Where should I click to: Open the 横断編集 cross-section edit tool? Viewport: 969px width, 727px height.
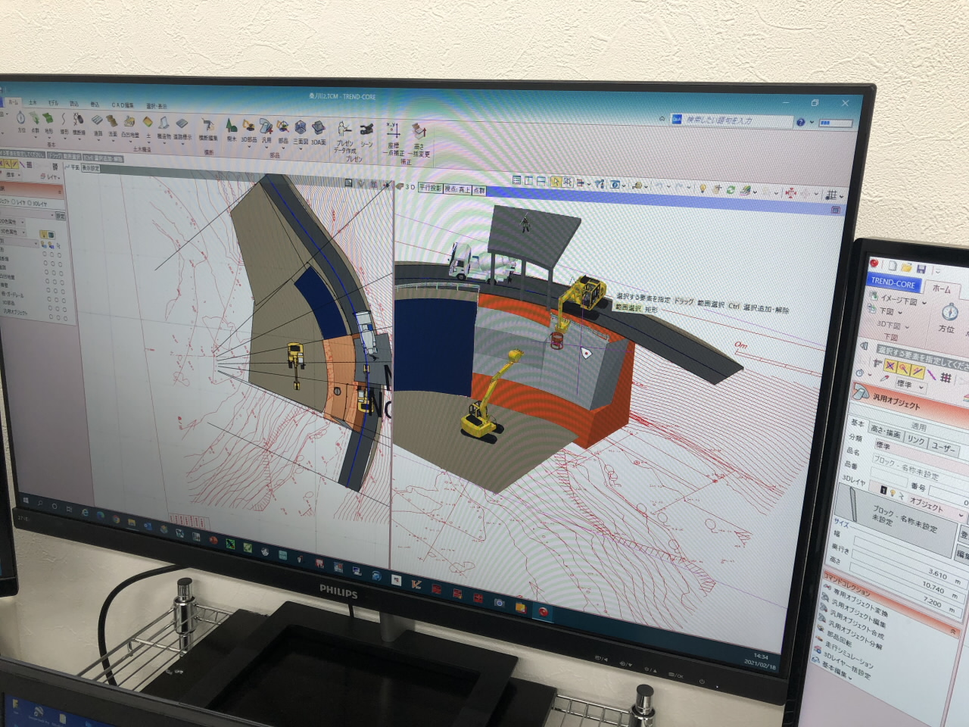pyautogui.click(x=207, y=127)
